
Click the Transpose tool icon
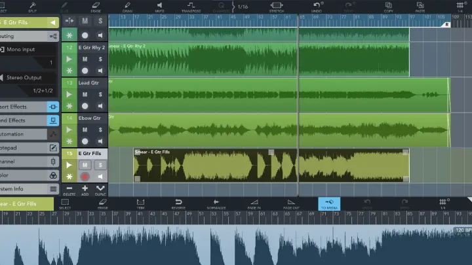(191, 6)
